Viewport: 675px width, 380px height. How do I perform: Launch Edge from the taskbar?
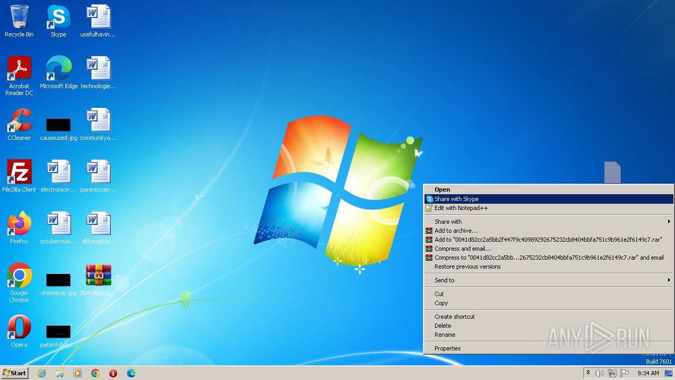(131, 373)
